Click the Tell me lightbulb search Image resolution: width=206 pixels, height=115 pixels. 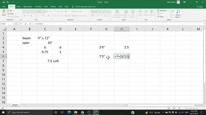[84, 6]
